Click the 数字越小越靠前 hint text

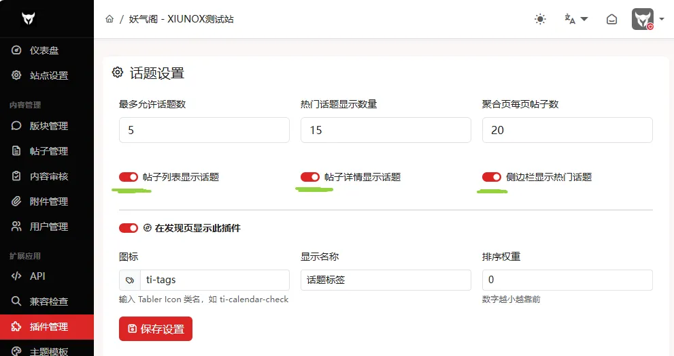pyautogui.click(x=511, y=300)
